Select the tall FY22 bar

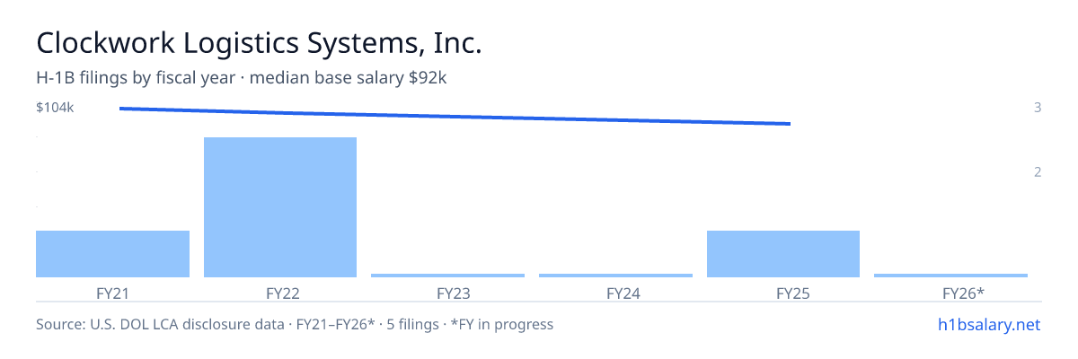(280, 207)
